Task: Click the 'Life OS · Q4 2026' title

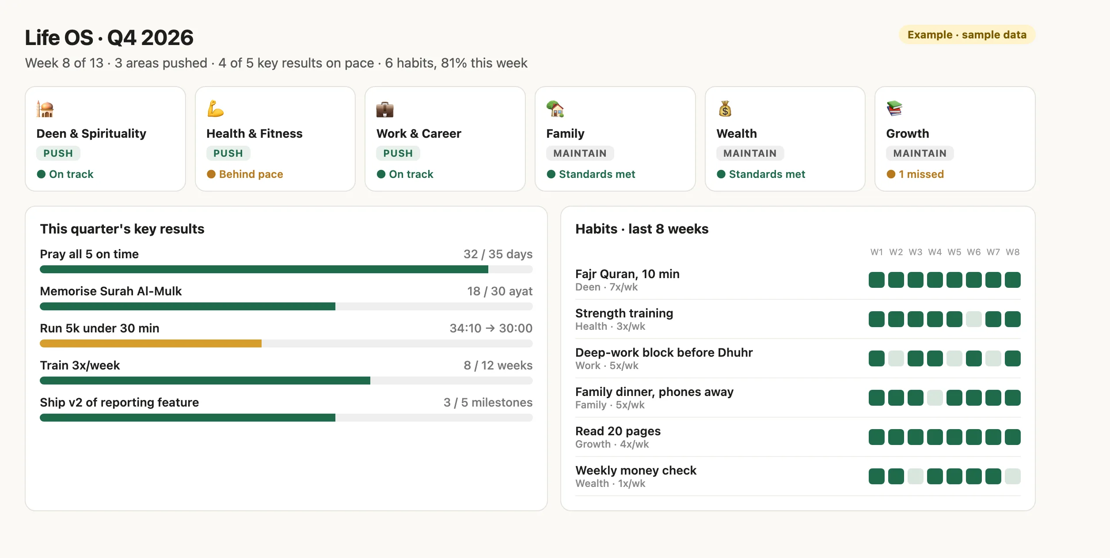Action: (109, 38)
